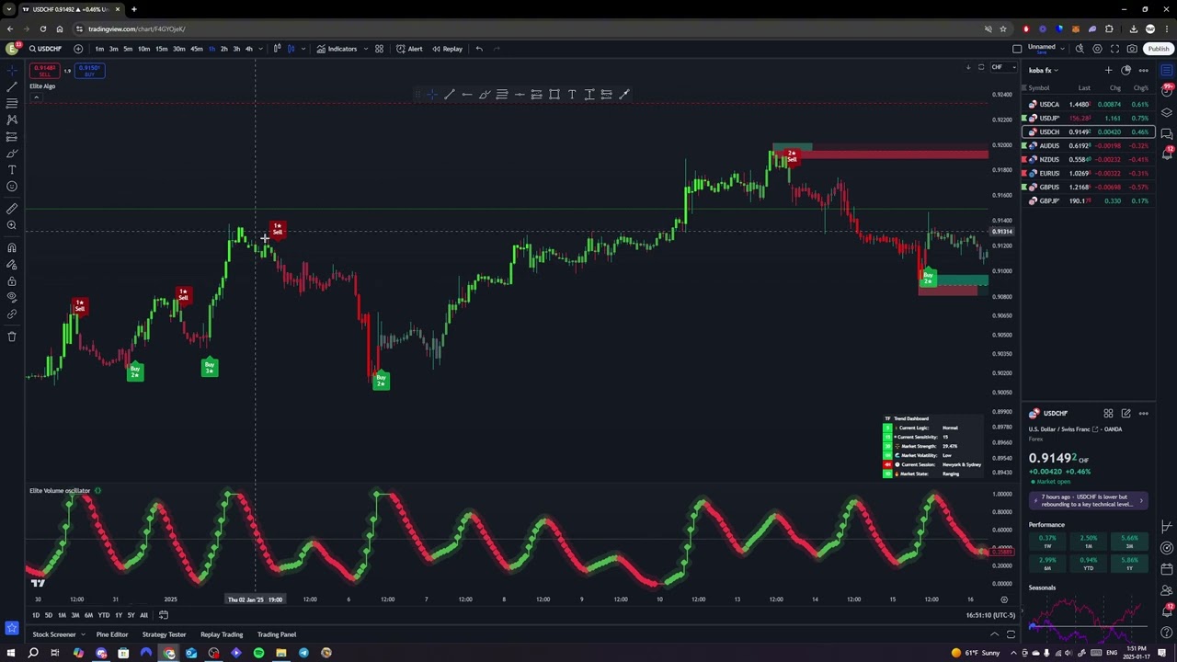Select the trend line tool in left toolbar
This screenshot has height=662, width=1177.
[12, 86]
